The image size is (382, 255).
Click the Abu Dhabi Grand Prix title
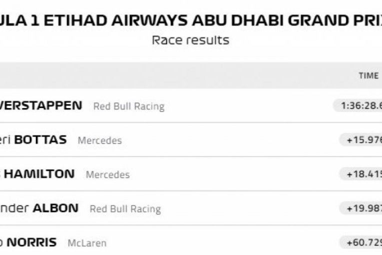[x=191, y=19]
